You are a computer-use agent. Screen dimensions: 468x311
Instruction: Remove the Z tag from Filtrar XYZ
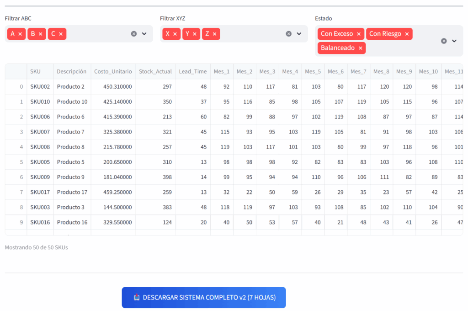pos(214,34)
